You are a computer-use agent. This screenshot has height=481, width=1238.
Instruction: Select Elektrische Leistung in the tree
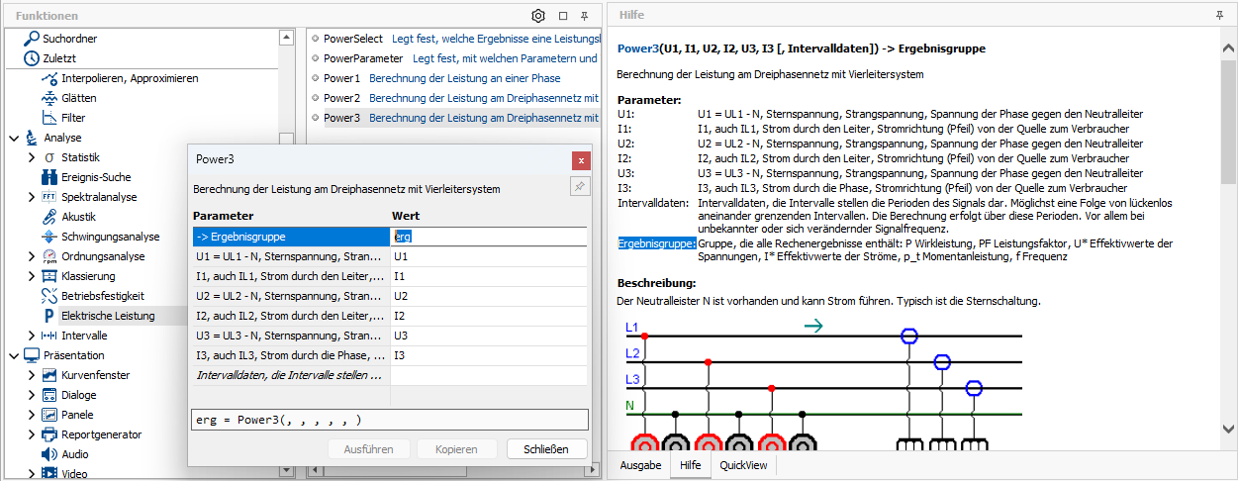coord(107,316)
